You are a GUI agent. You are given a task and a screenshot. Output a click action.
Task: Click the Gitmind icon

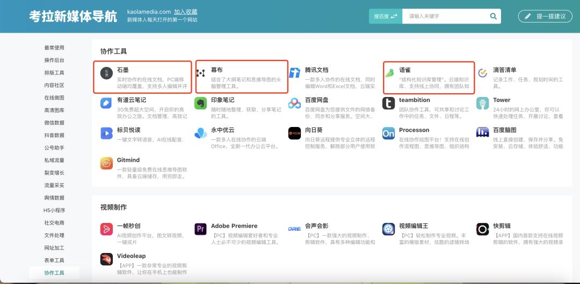106,163
